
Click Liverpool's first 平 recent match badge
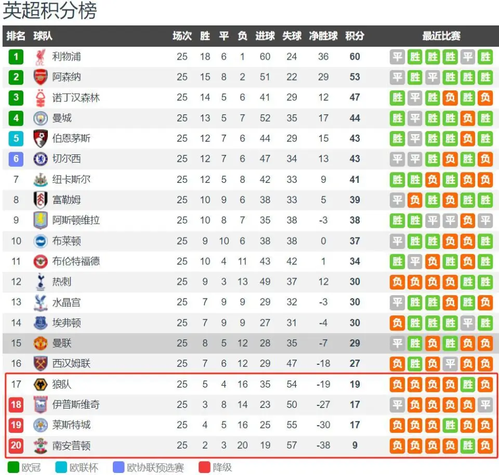pyautogui.click(x=397, y=57)
